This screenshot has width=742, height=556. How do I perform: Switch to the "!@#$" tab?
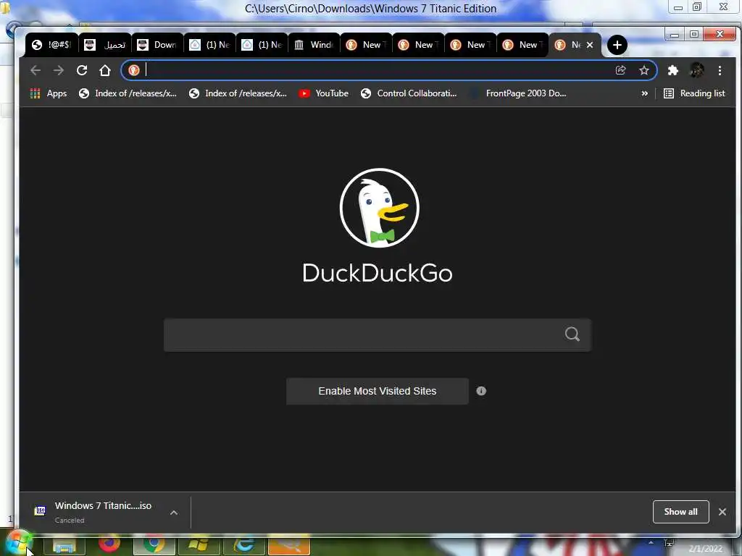[51, 45]
